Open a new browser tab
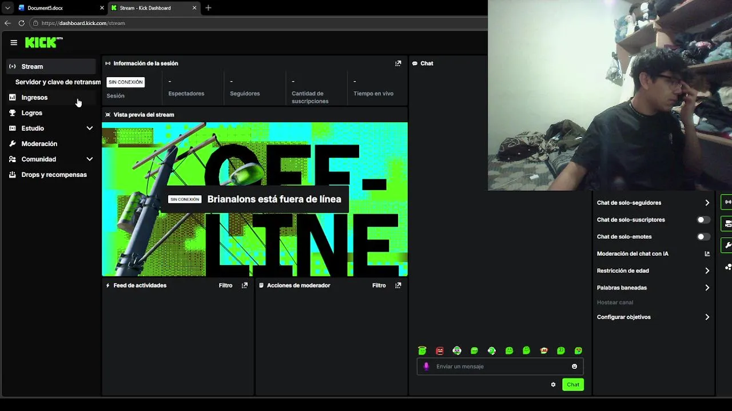This screenshot has height=411, width=732. click(208, 8)
